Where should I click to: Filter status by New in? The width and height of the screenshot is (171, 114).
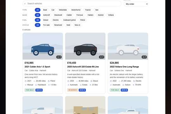click(x=77, y=25)
